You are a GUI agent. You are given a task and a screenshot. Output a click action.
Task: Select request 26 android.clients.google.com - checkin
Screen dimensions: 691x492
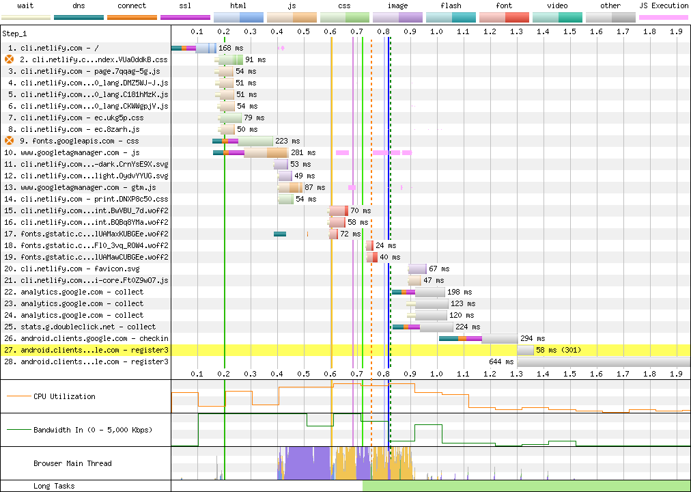[86, 338]
